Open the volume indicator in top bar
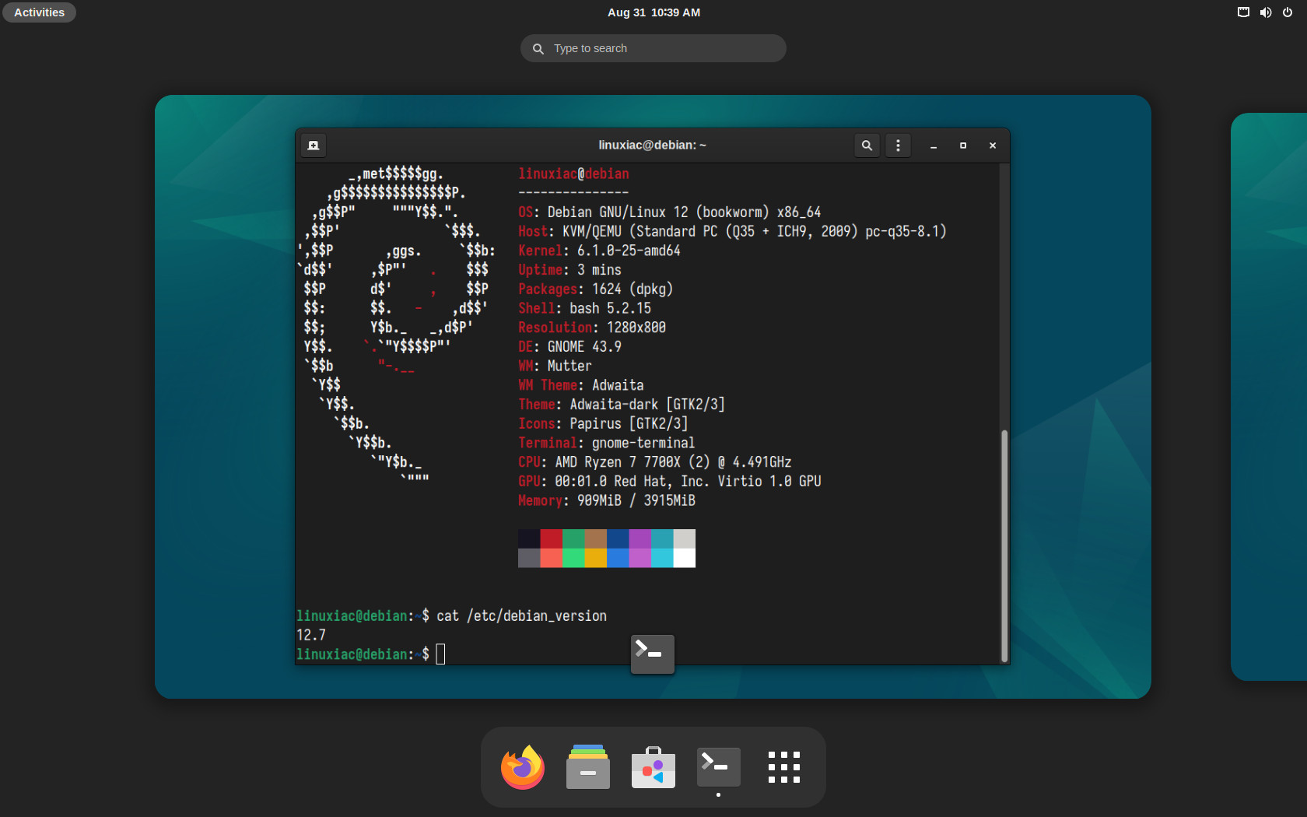The image size is (1307, 817). [1266, 12]
